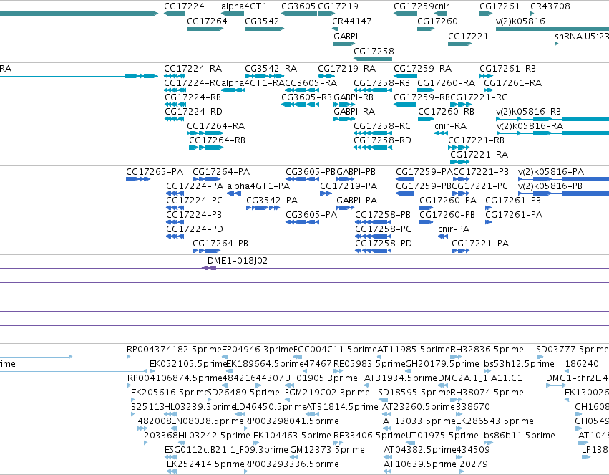
Task: Click transcript label CG17259-RB
Action: tap(422, 97)
